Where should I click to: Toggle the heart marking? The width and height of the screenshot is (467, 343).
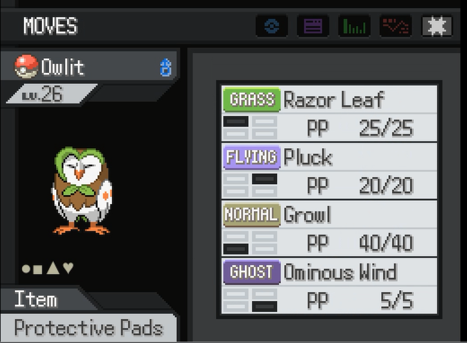(68, 268)
